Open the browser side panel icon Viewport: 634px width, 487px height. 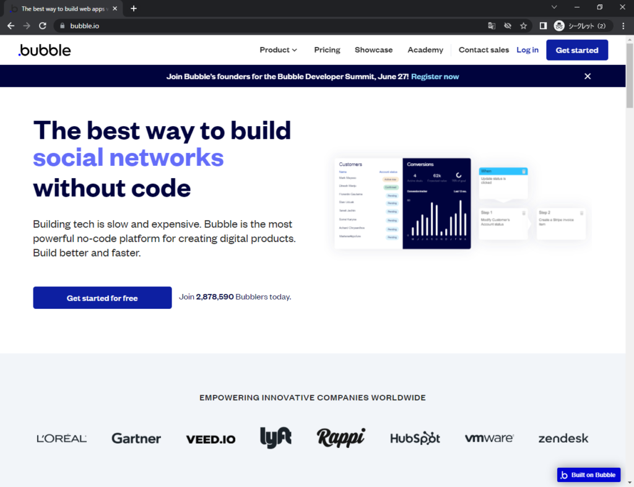coord(543,26)
